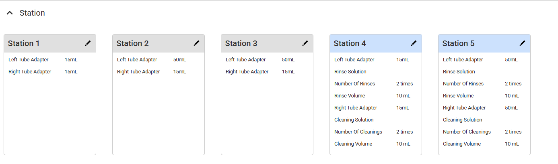The width and height of the screenshot is (558, 164).
Task: Click Station 2 Left Tube Adapter 50mL
Action: [179, 60]
